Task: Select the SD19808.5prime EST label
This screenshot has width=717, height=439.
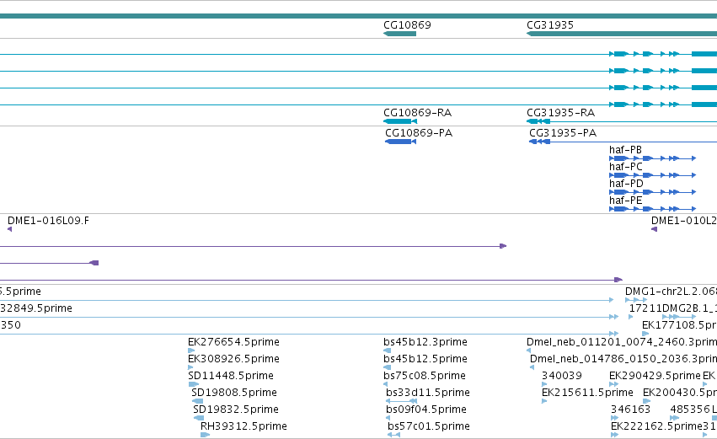Action: click(234, 393)
